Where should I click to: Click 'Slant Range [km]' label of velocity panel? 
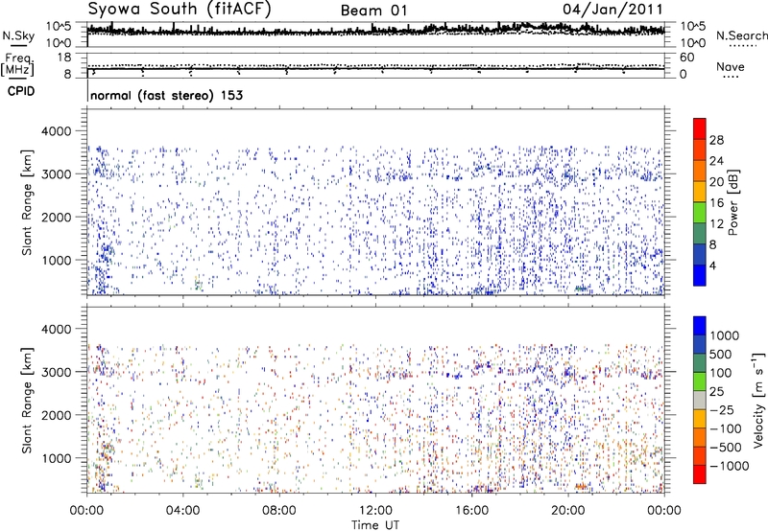(28, 401)
